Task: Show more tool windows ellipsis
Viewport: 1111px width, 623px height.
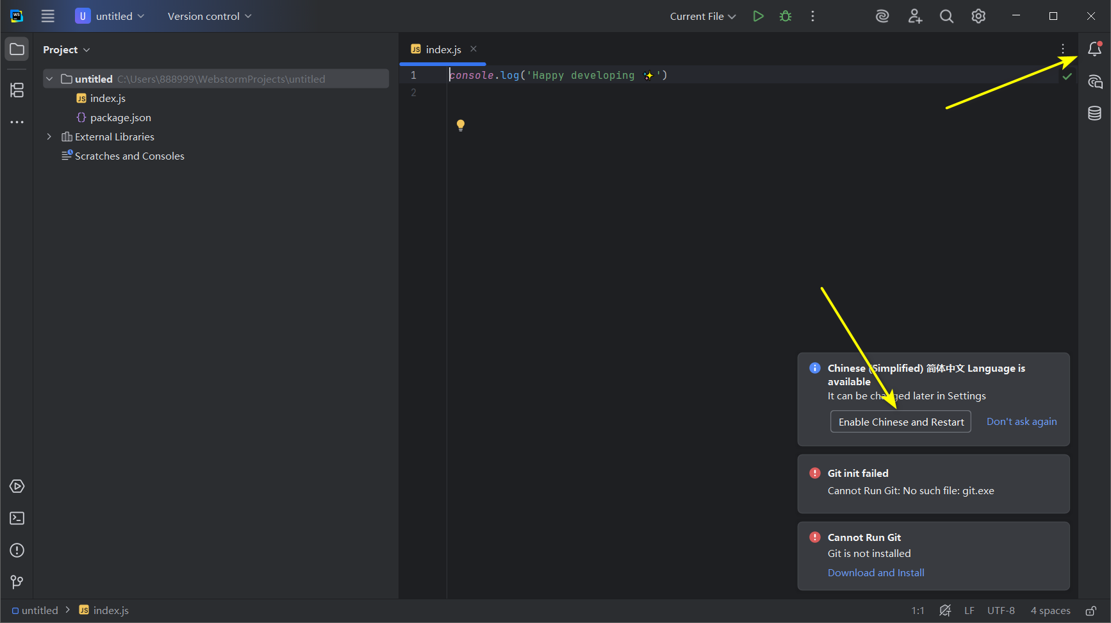Action: tap(17, 122)
